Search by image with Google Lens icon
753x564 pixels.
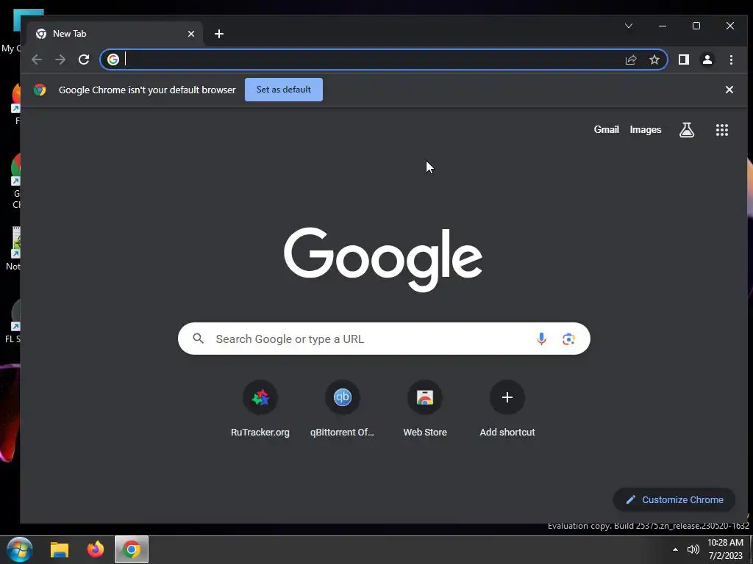click(568, 339)
